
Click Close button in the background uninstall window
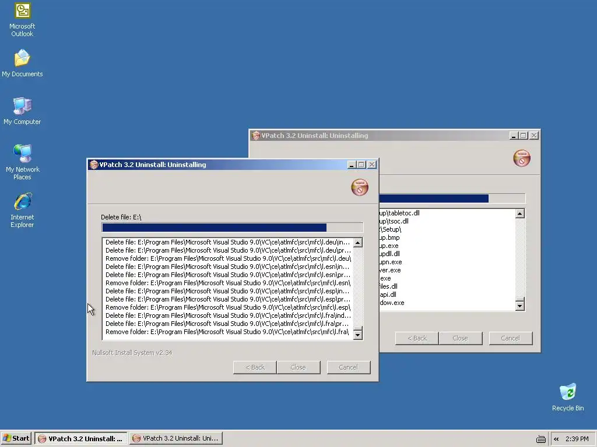coord(461,338)
